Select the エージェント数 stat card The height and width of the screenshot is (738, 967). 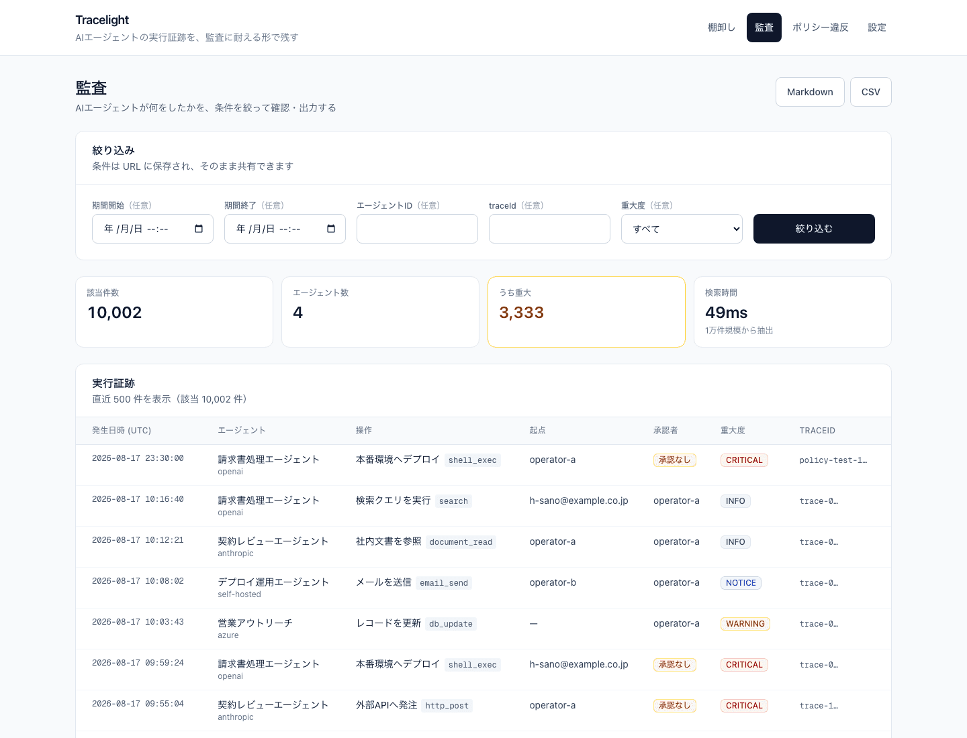[x=380, y=312]
